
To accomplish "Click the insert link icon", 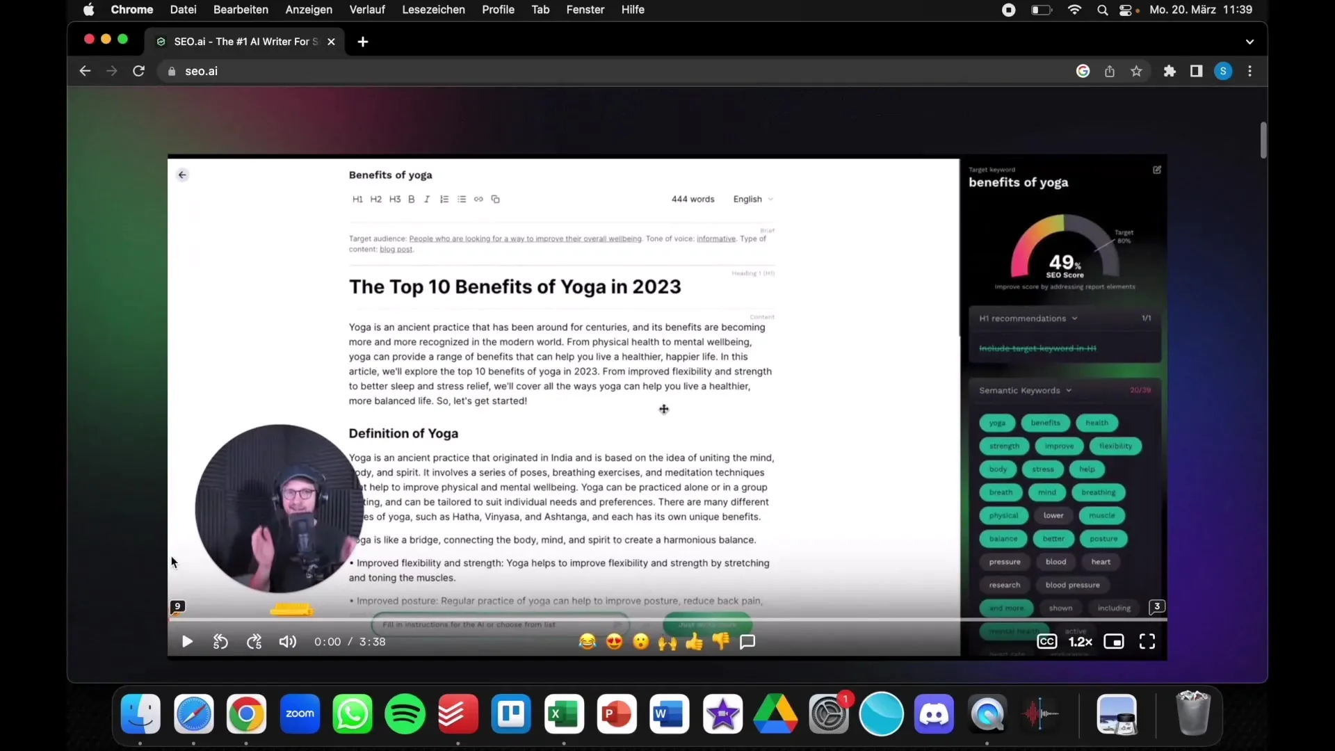I will (x=478, y=199).
